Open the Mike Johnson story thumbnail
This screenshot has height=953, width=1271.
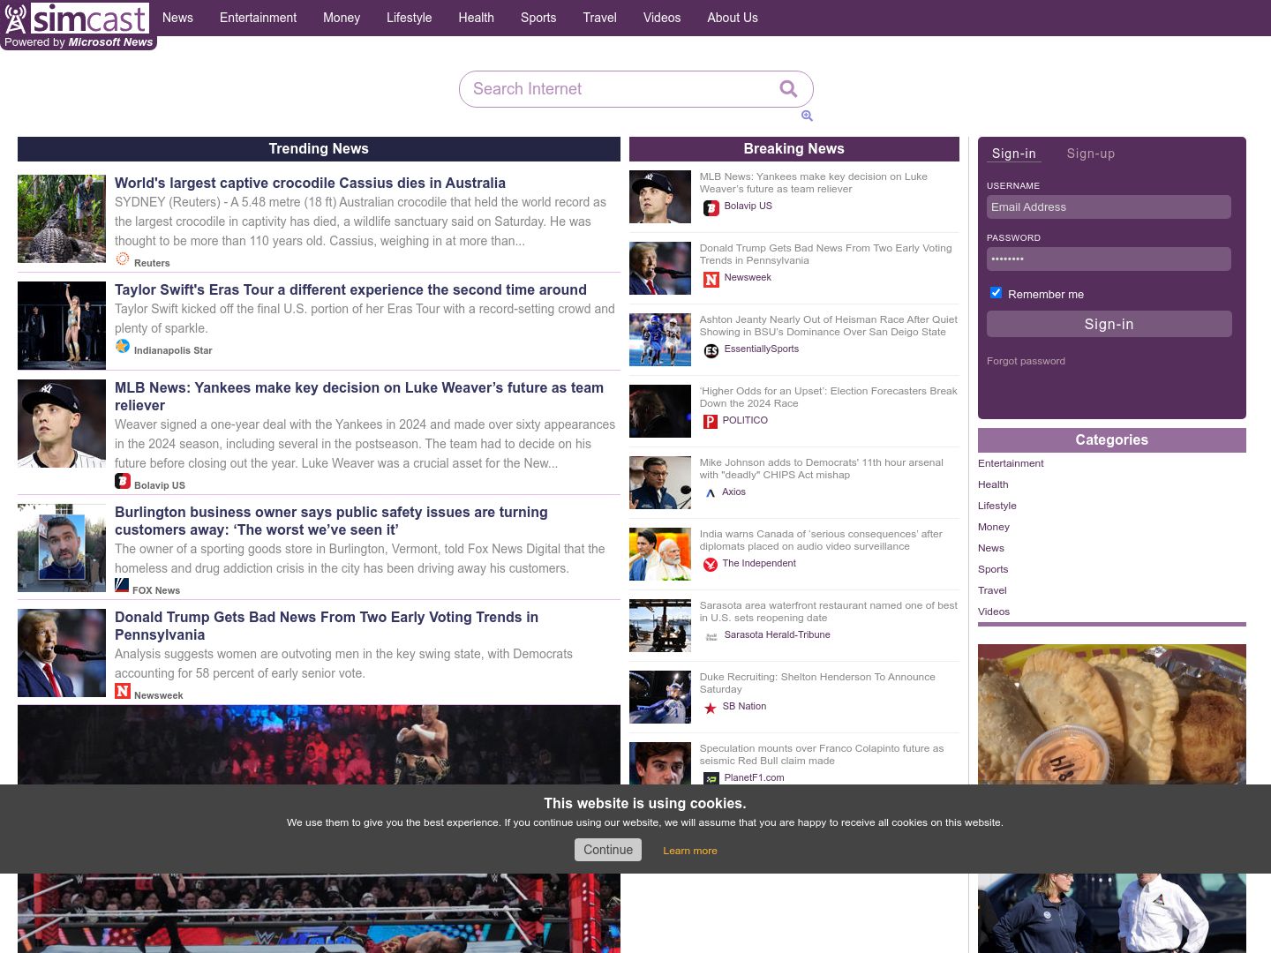[660, 483]
